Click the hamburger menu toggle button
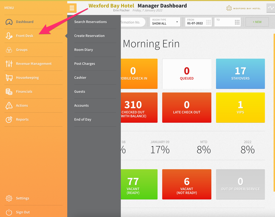The width and height of the screenshot is (275, 217). (72, 8)
